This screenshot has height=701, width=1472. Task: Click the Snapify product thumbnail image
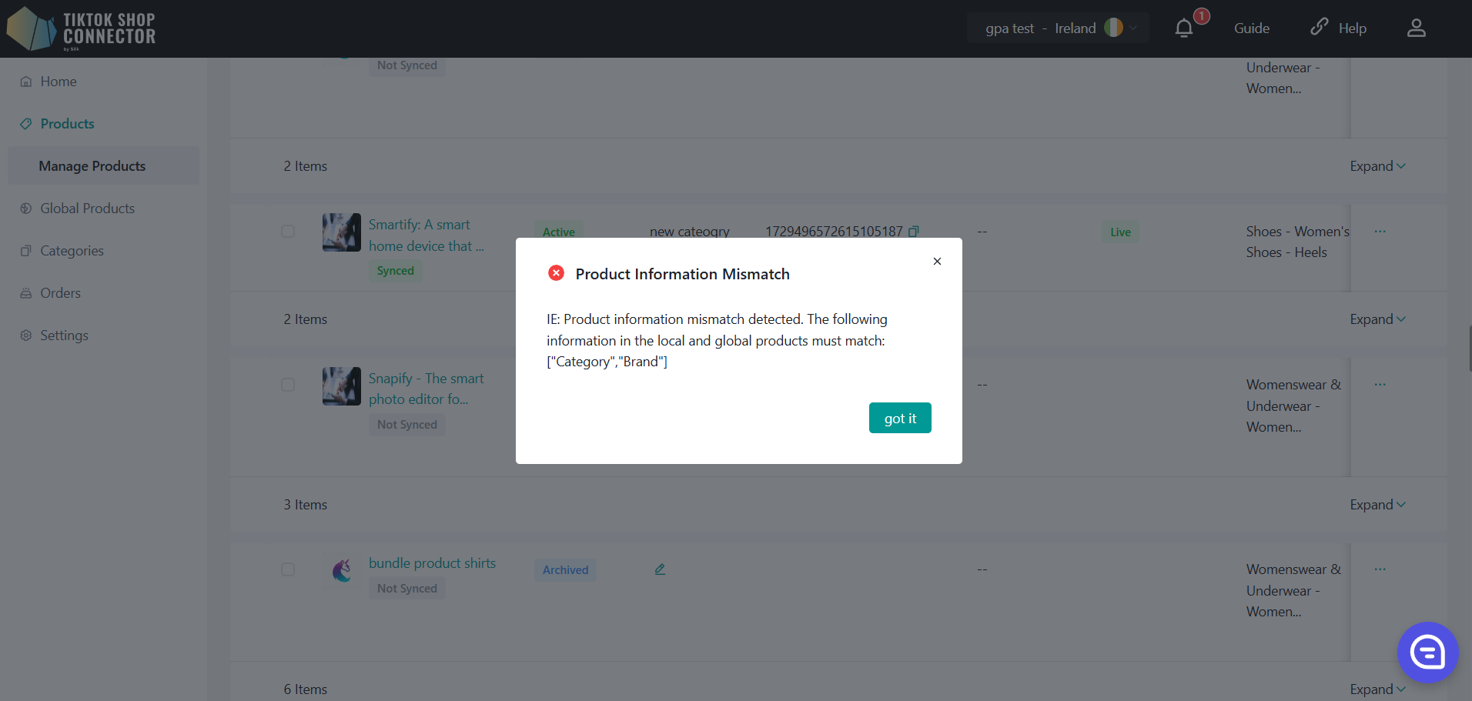[342, 386]
